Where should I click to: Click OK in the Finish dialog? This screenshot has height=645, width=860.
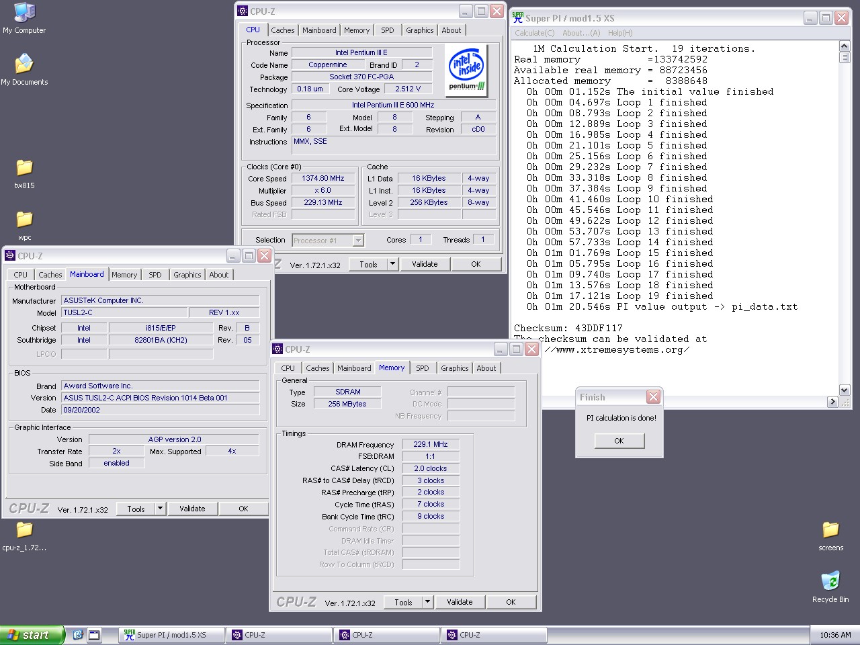click(x=619, y=441)
